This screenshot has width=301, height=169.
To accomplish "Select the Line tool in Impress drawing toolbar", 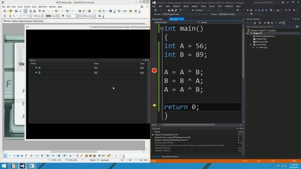I will pyautogui.click(x=10, y=155).
